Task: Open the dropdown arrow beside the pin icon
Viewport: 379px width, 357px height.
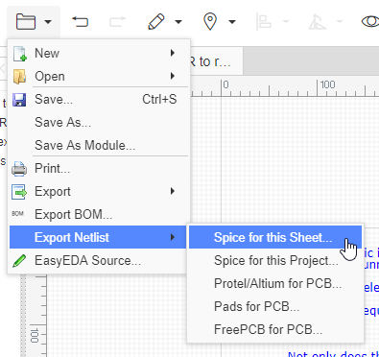Action: click(x=232, y=22)
